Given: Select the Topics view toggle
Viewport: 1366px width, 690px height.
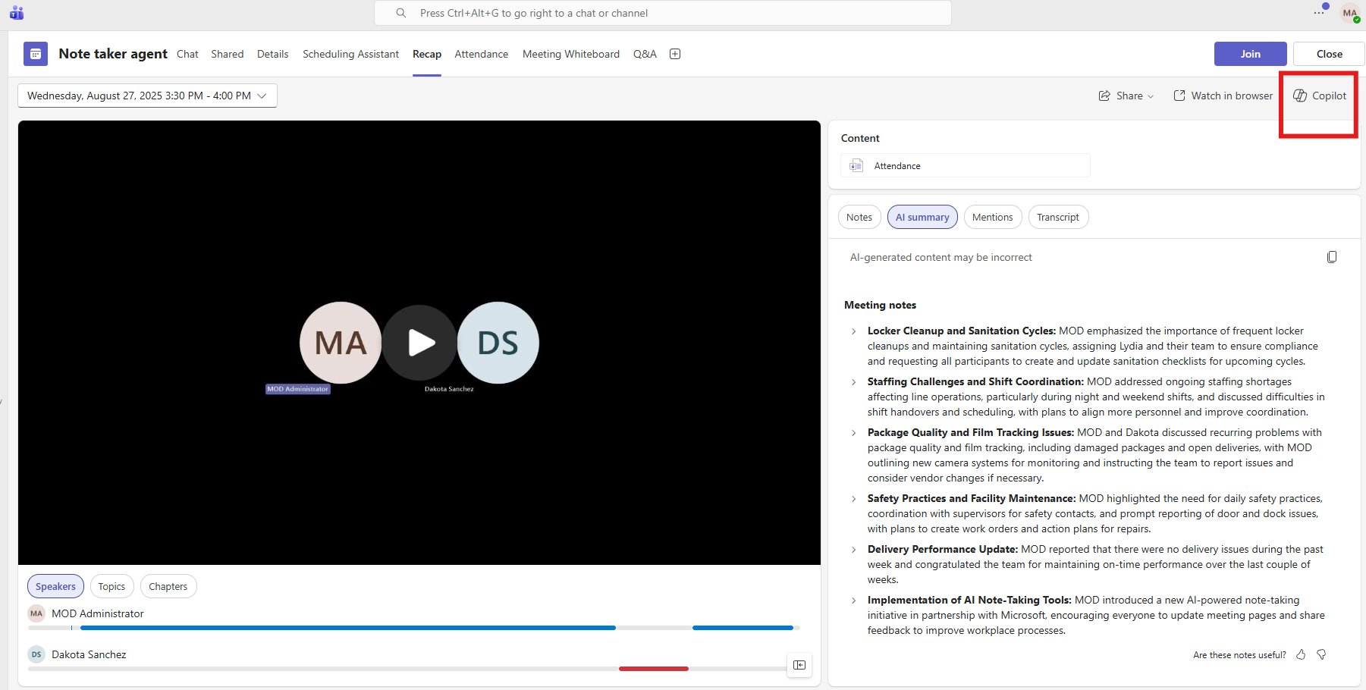Looking at the screenshot, I should coord(111,586).
